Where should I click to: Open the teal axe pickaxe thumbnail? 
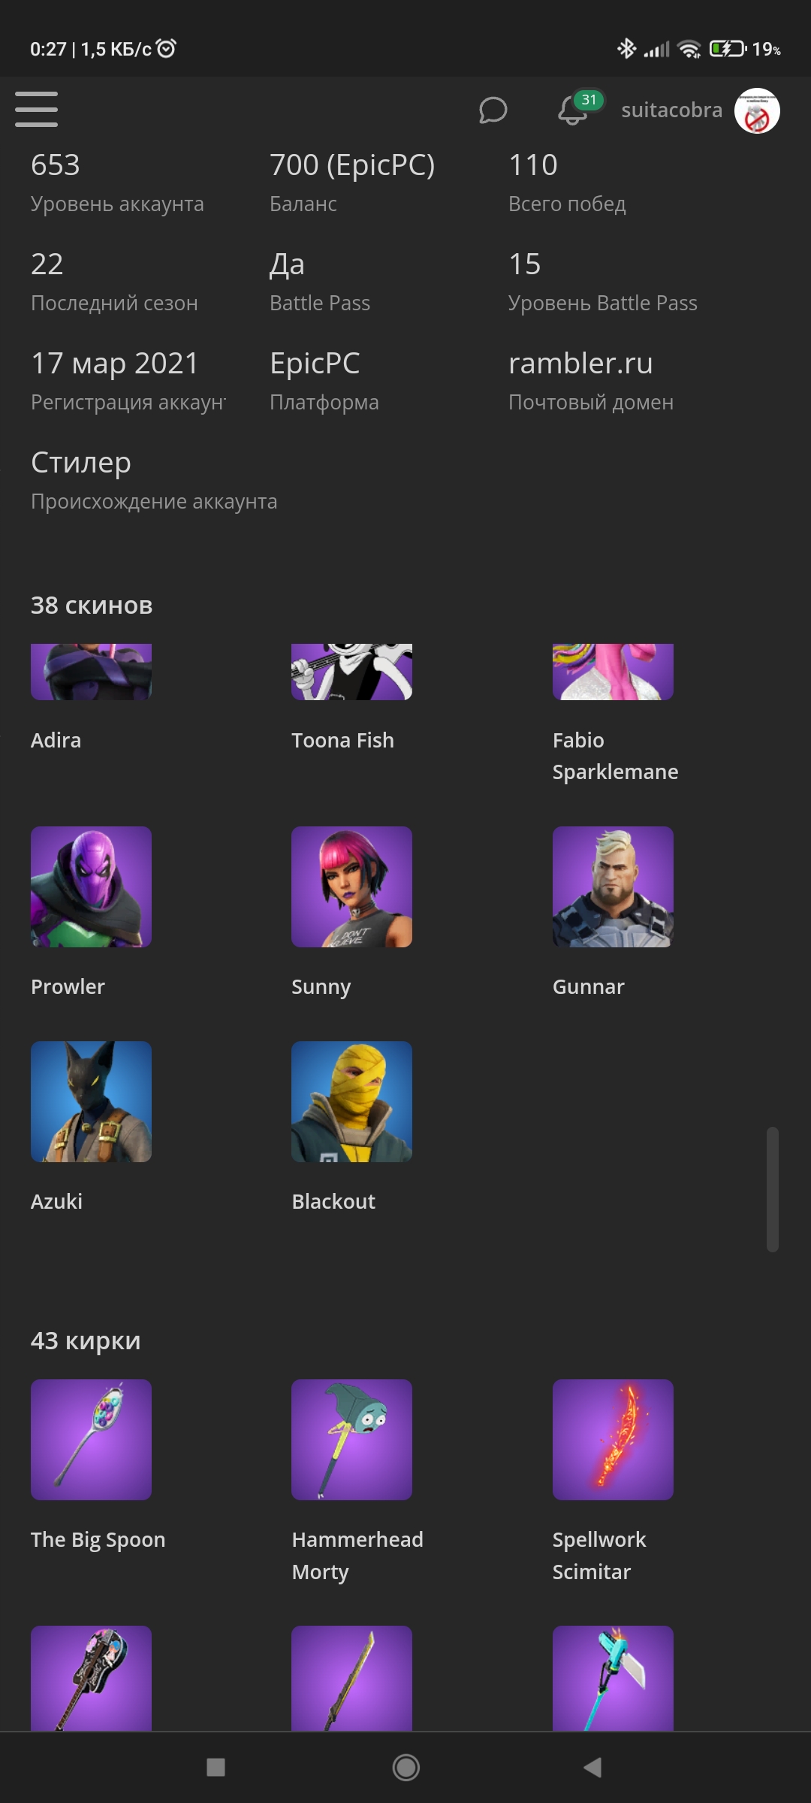tap(613, 1678)
